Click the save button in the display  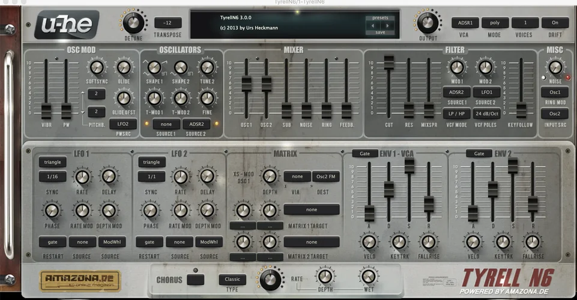coord(380,32)
